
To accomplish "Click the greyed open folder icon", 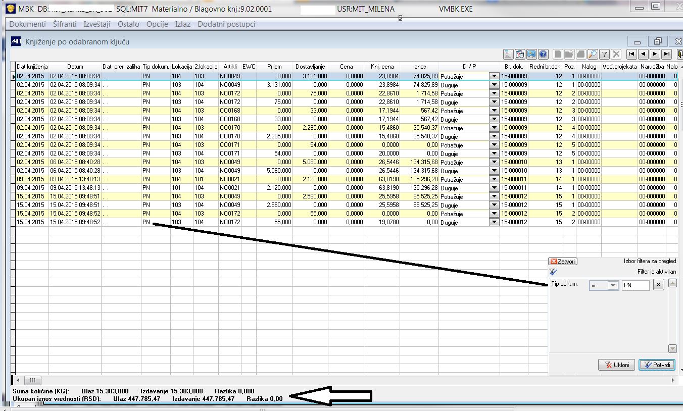I will (569, 54).
